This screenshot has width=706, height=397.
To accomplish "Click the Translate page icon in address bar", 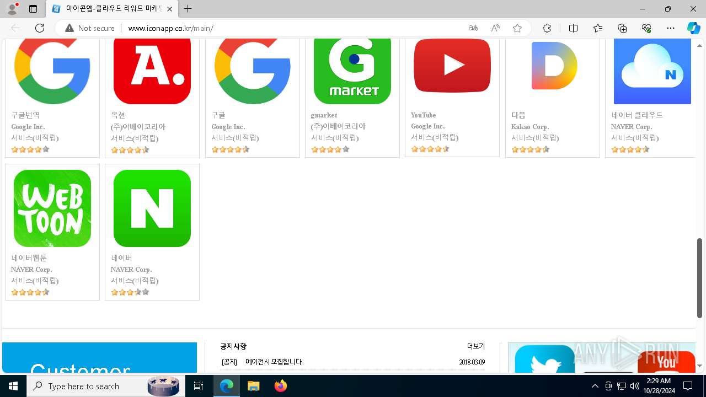I will click(x=473, y=28).
